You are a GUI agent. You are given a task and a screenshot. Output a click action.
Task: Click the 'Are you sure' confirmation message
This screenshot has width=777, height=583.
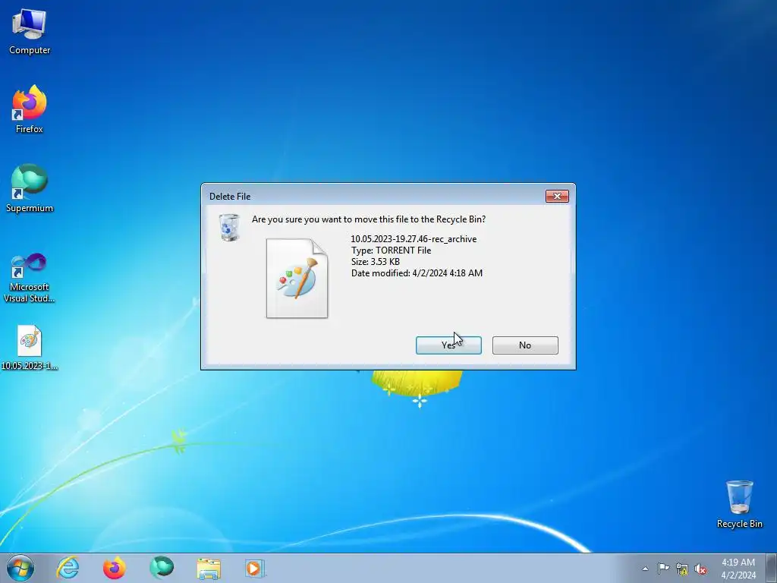pyautogui.click(x=369, y=219)
